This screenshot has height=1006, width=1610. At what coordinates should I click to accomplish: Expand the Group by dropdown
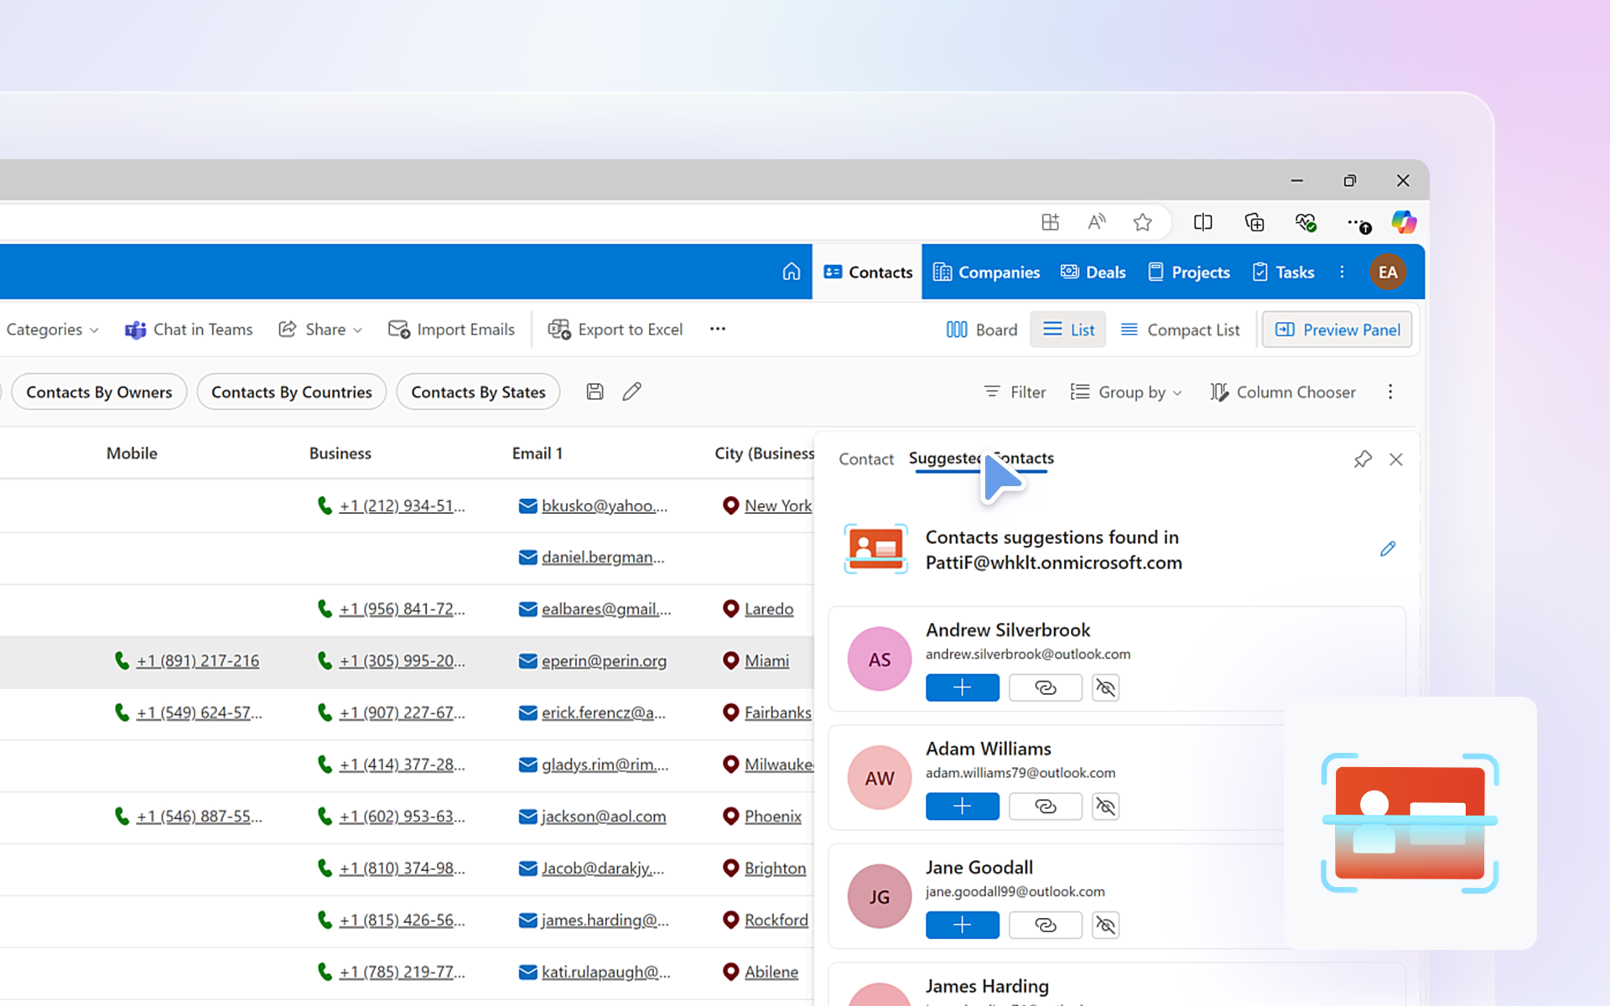point(1126,392)
